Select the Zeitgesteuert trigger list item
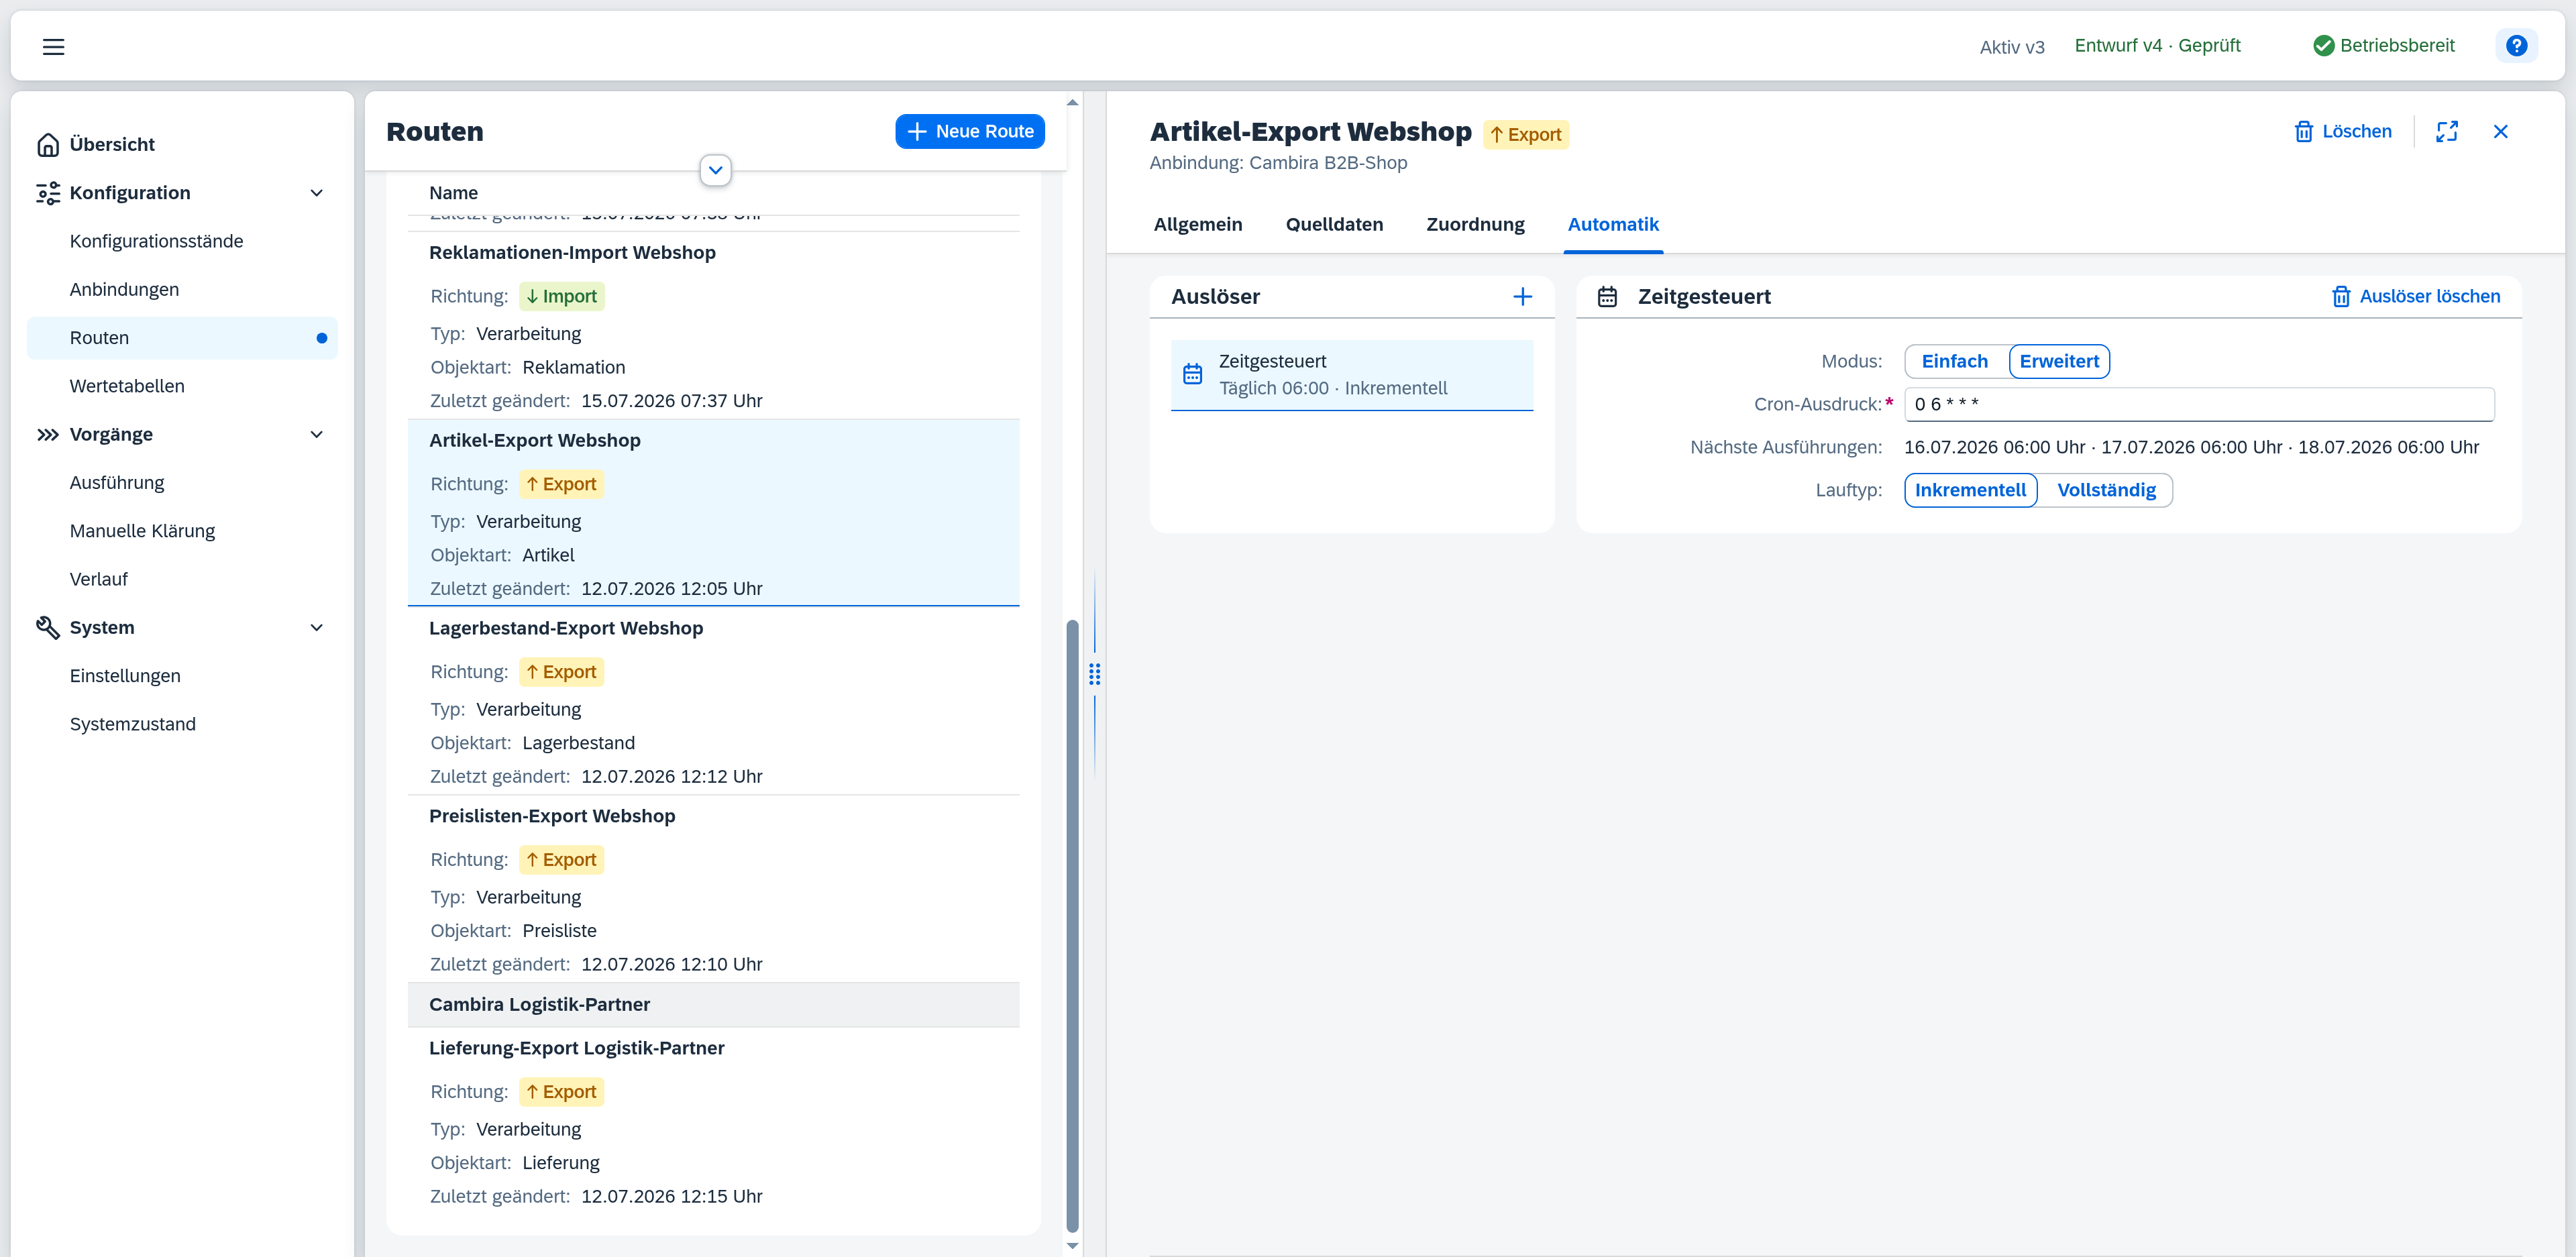The width and height of the screenshot is (2576, 1257). pos(1351,375)
